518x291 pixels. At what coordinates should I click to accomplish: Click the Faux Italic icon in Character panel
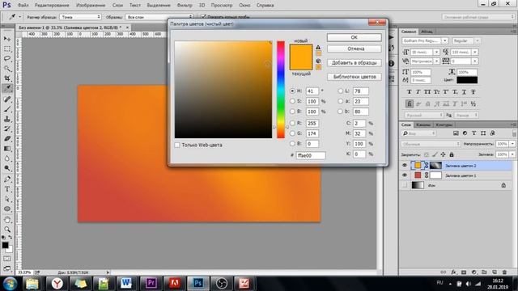tap(418, 92)
